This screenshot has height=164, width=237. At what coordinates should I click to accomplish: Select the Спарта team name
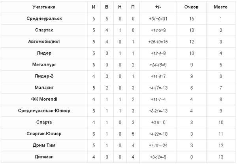44,122
